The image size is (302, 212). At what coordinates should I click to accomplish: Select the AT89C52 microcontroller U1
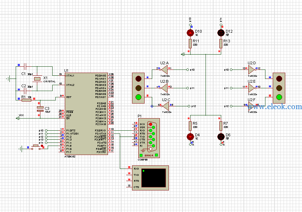pos(86,114)
